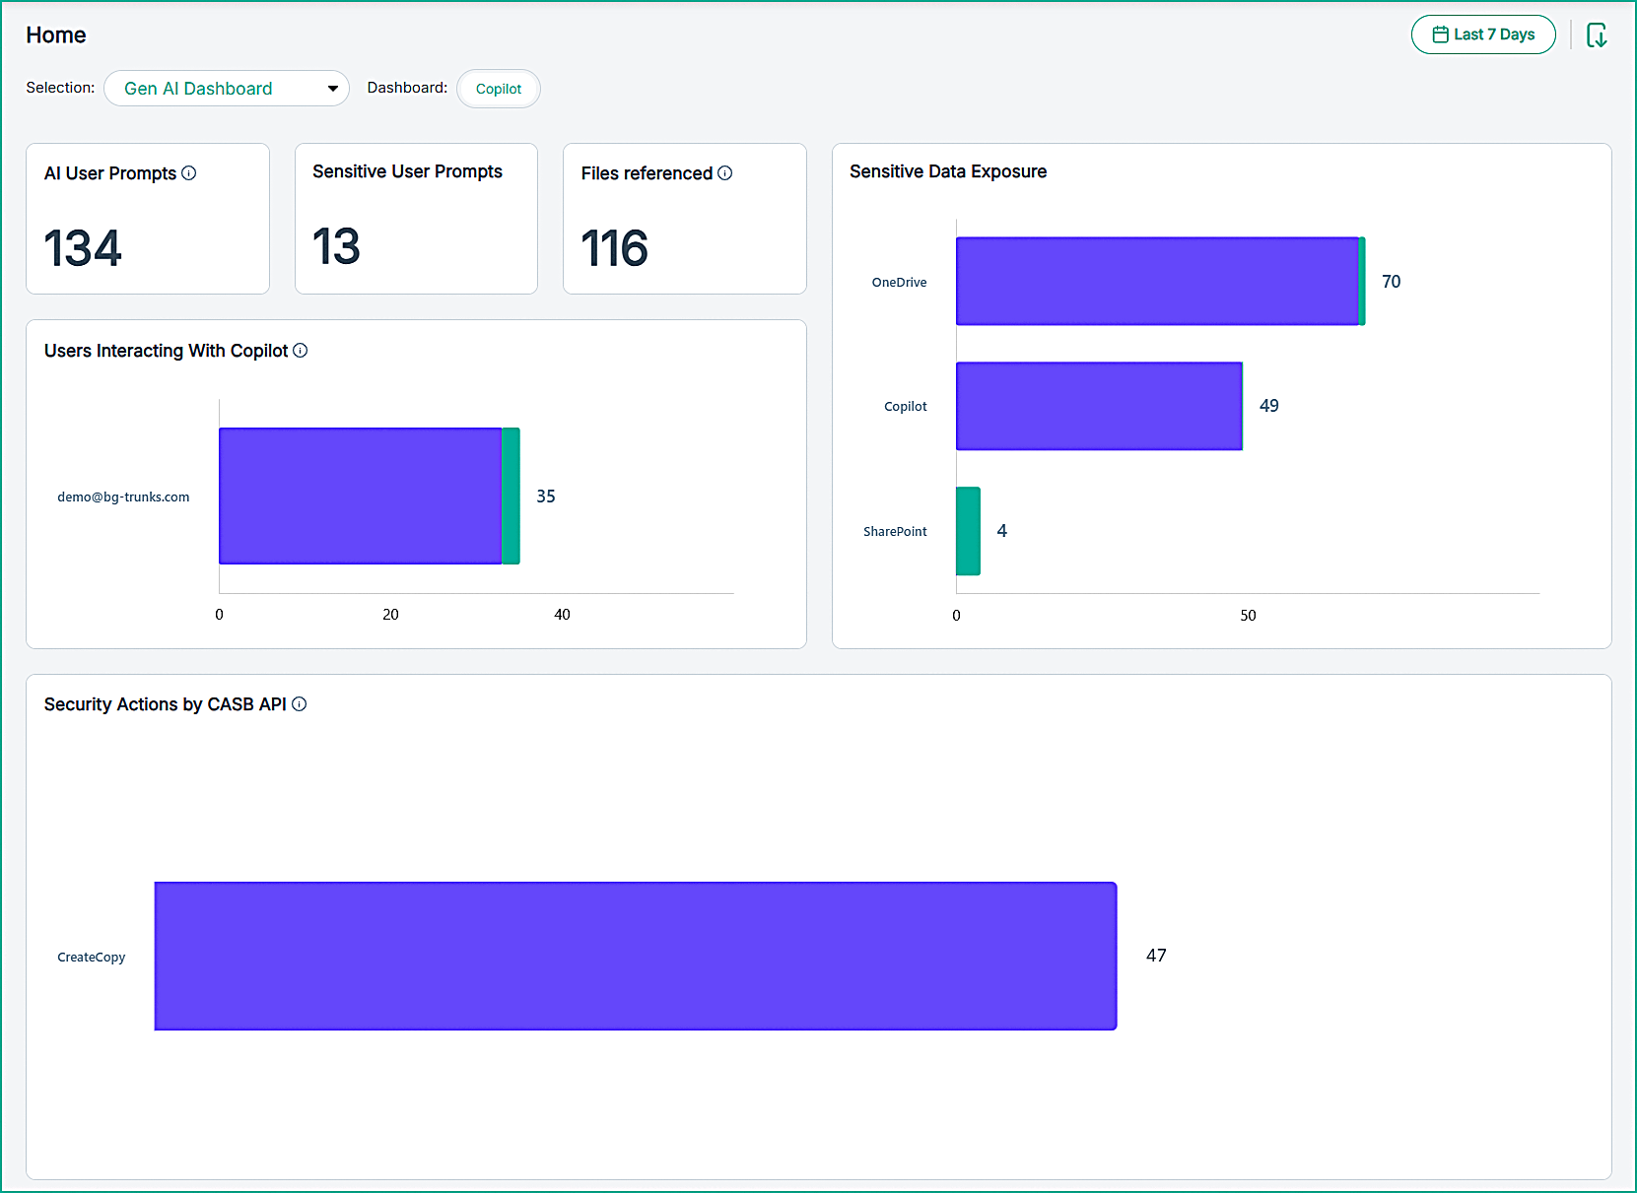Viewport: 1637px width, 1193px height.
Task: Click the Home page title
Action: tap(56, 35)
